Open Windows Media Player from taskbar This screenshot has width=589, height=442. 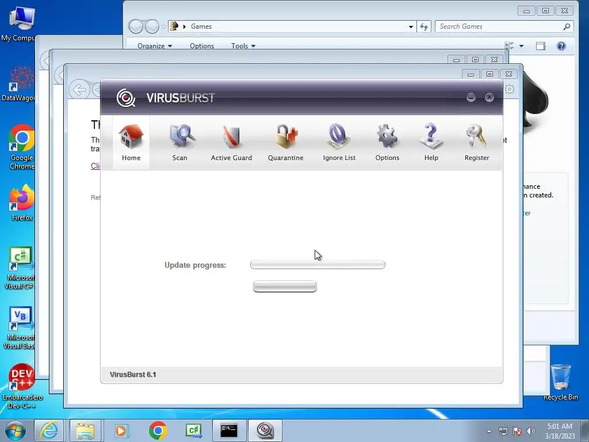point(121,430)
